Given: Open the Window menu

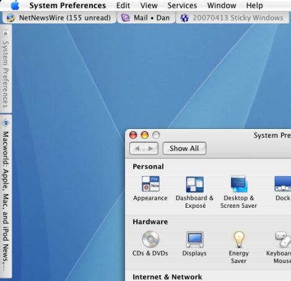Looking at the screenshot, I should click(x=222, y=6).
